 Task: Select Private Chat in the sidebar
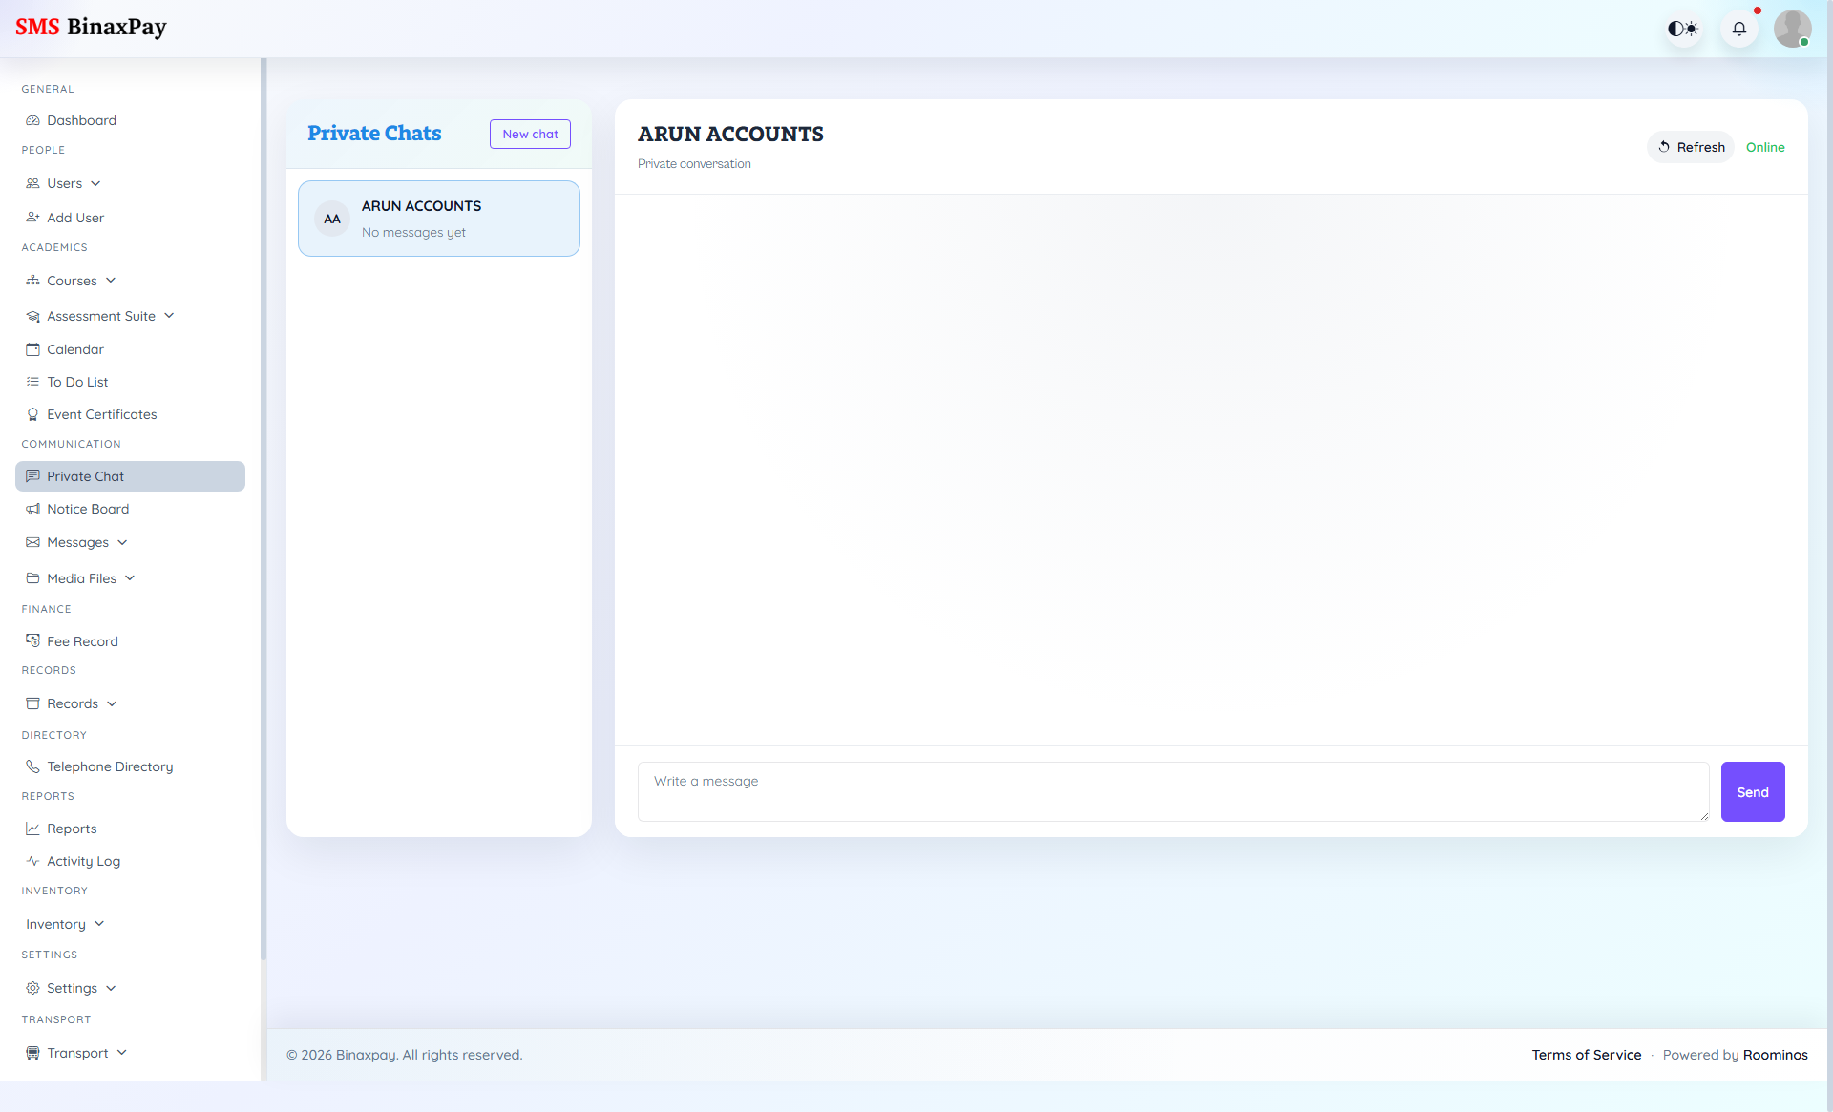click(85, 476)
